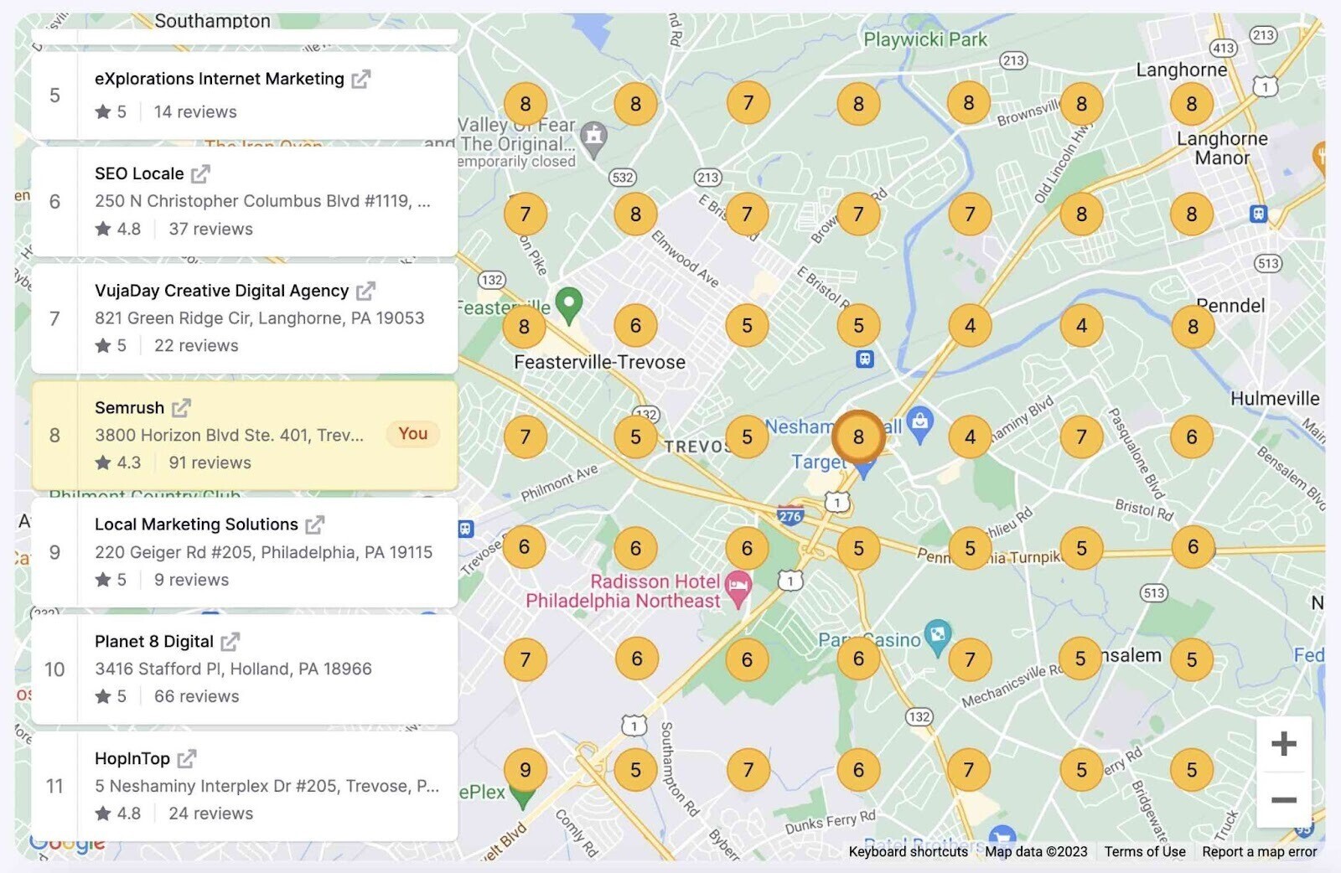The height and width of the screenshot is (873, 1341).
Task: Click '91 reviews' in Semrush listing
Action: pyautogui.click(x=210, y=462)
